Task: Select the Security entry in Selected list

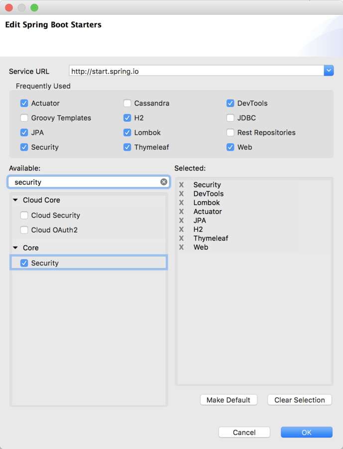Action: pyautogui.click(x=207, y=184)
